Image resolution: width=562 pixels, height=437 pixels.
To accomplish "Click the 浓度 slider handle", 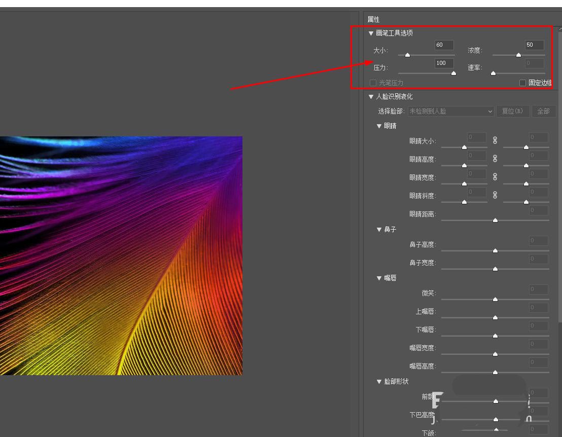I will [518, 55].
